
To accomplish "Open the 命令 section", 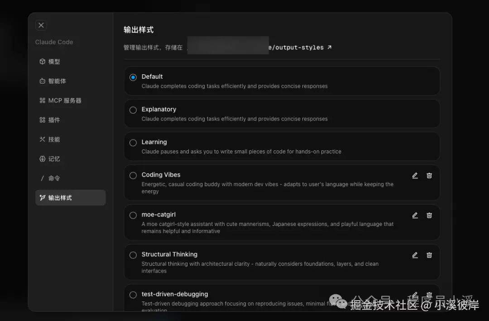I will [x=70, y=178].
